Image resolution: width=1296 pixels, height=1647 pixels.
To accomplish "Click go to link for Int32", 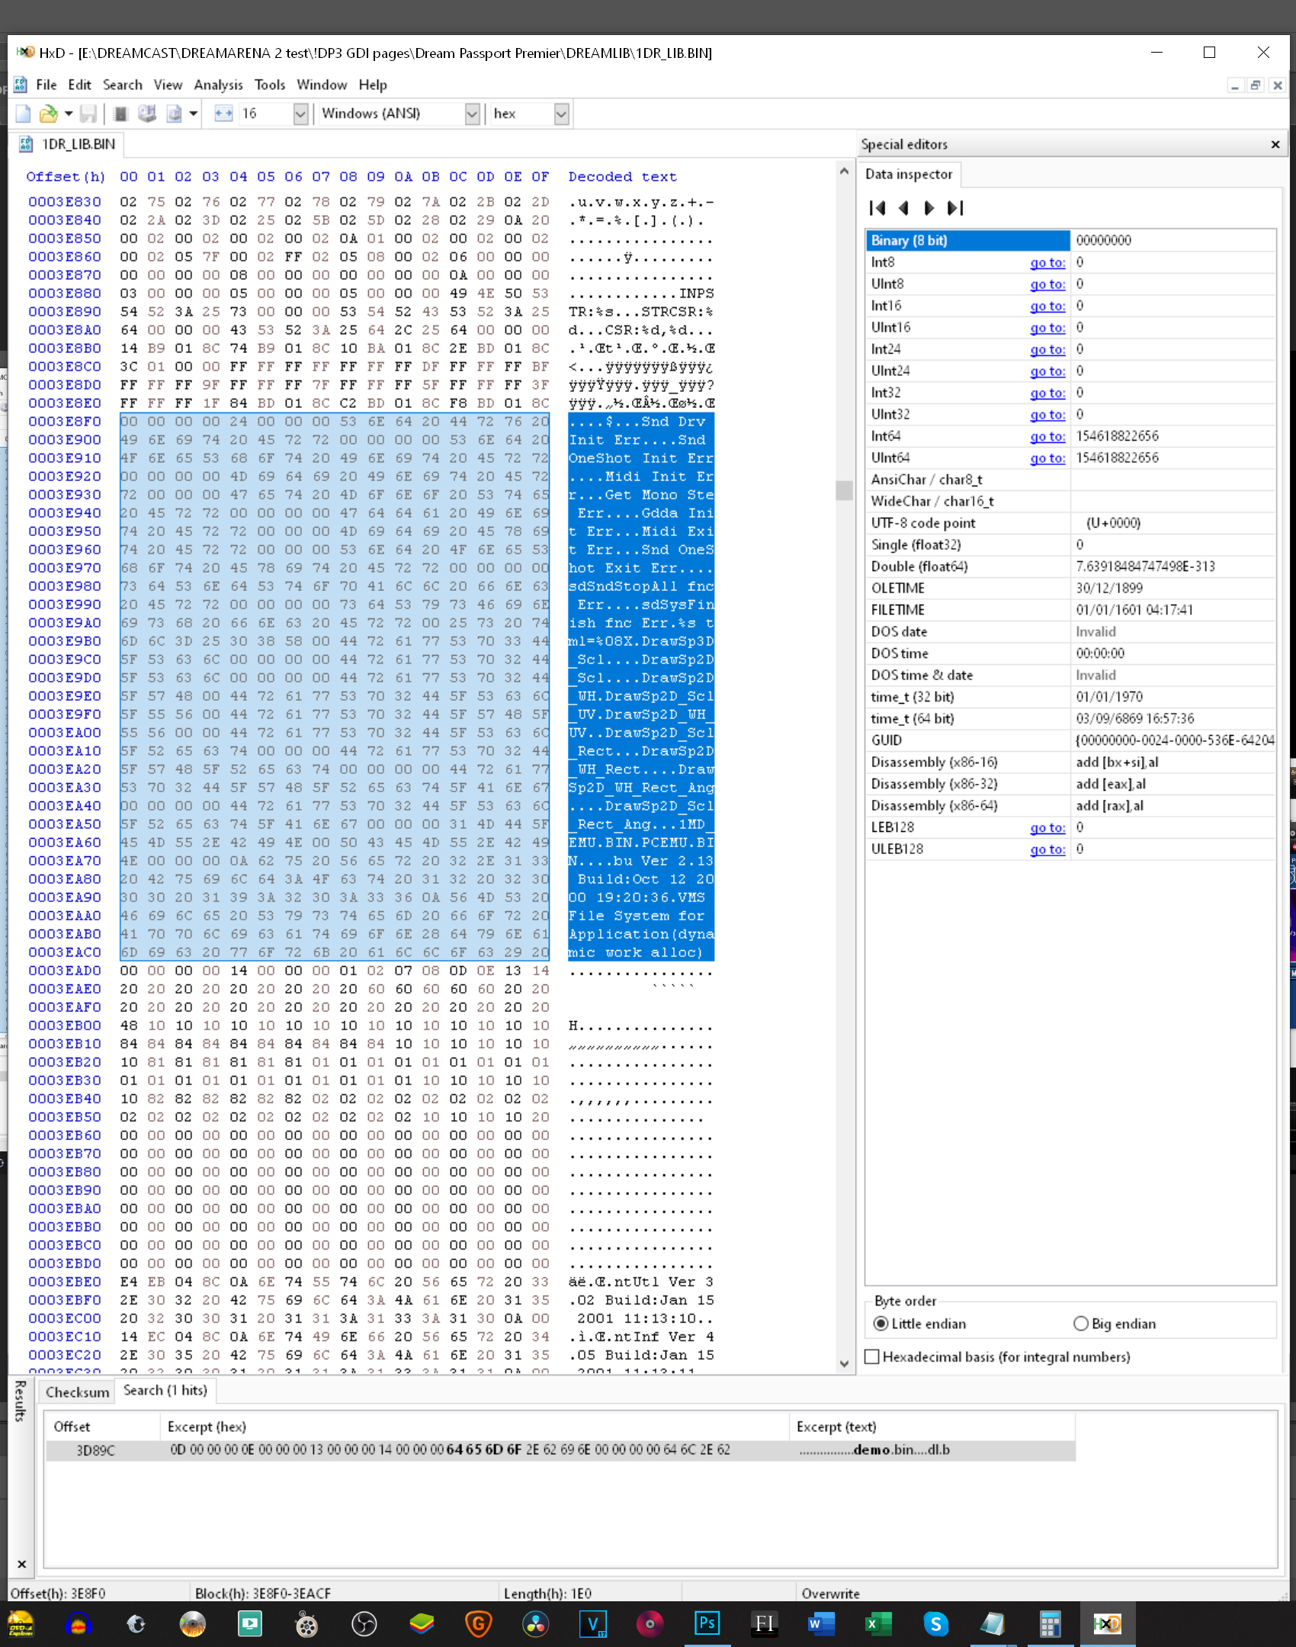I will click(1047, 393).
